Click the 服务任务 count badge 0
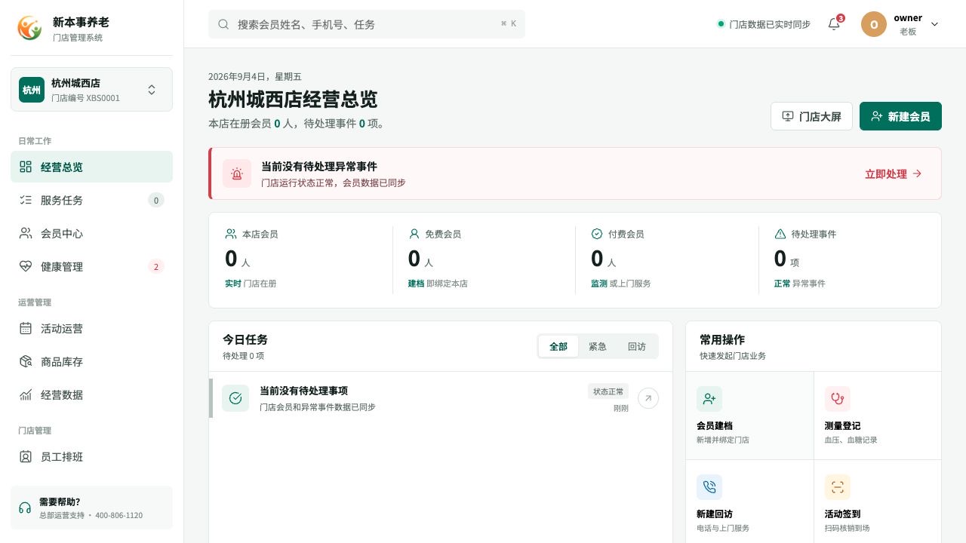This screenshot has height=543, width=966. tap(156, 200)
